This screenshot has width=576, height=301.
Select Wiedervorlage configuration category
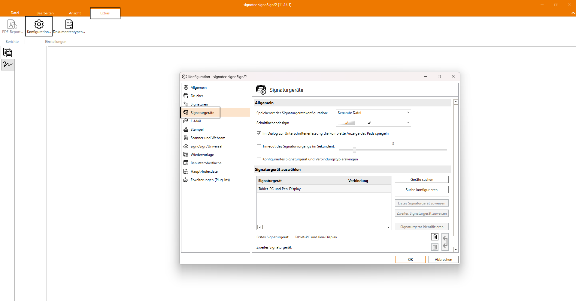(216, 154)
